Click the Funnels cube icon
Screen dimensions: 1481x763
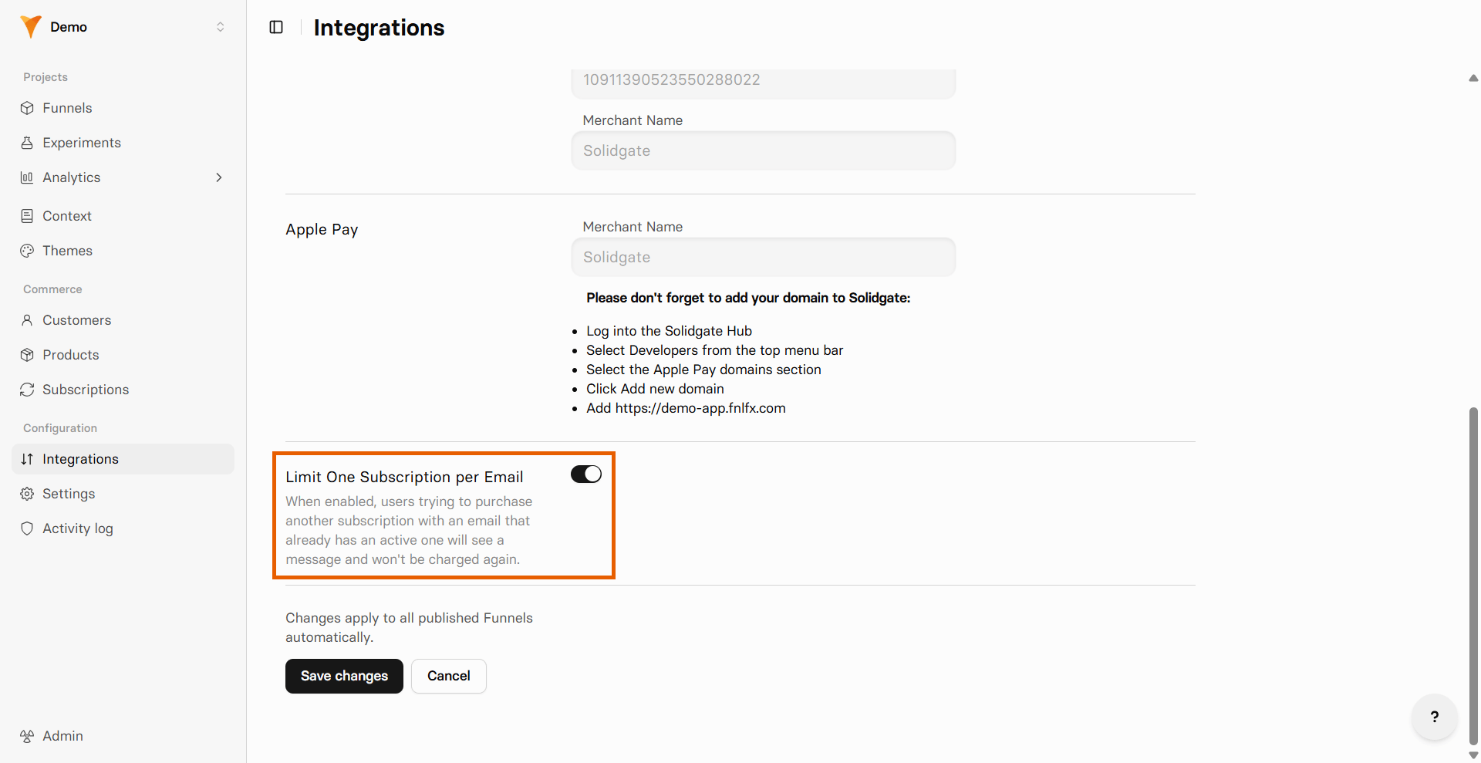(27, 108)
